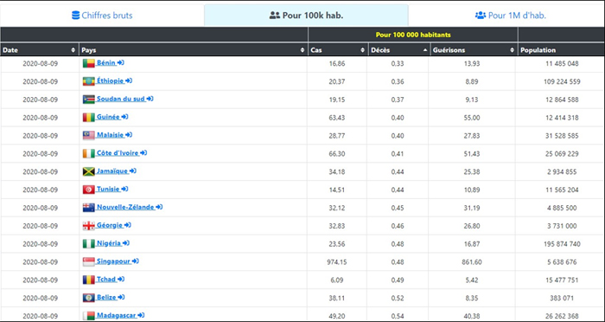
Task: Open the Pour 1M d'hab. tab
Action: (510, 16)
